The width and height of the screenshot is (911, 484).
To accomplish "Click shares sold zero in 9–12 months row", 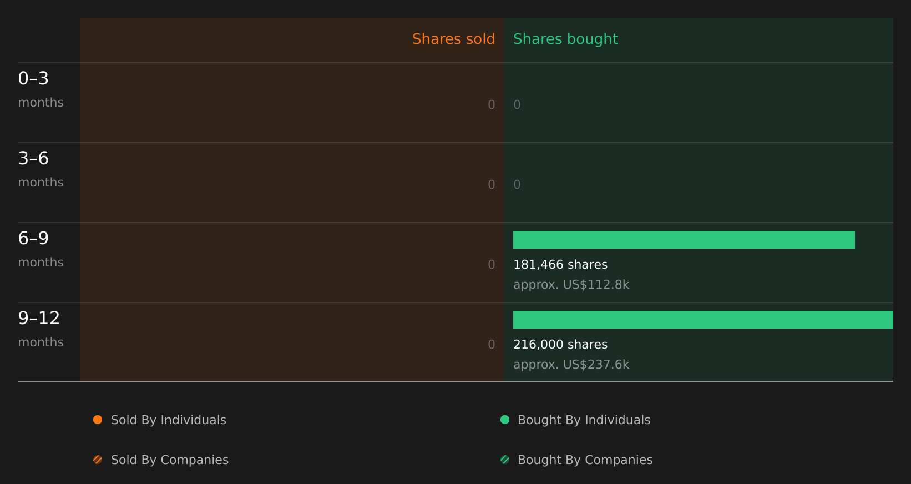I will [x=492, y=345].
